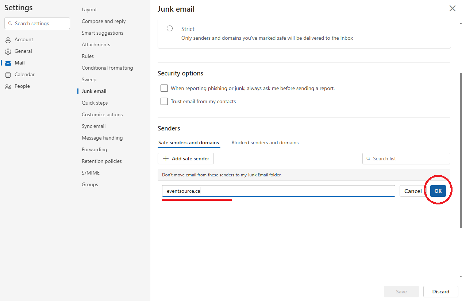Go to General settings category

click(23, 51)
